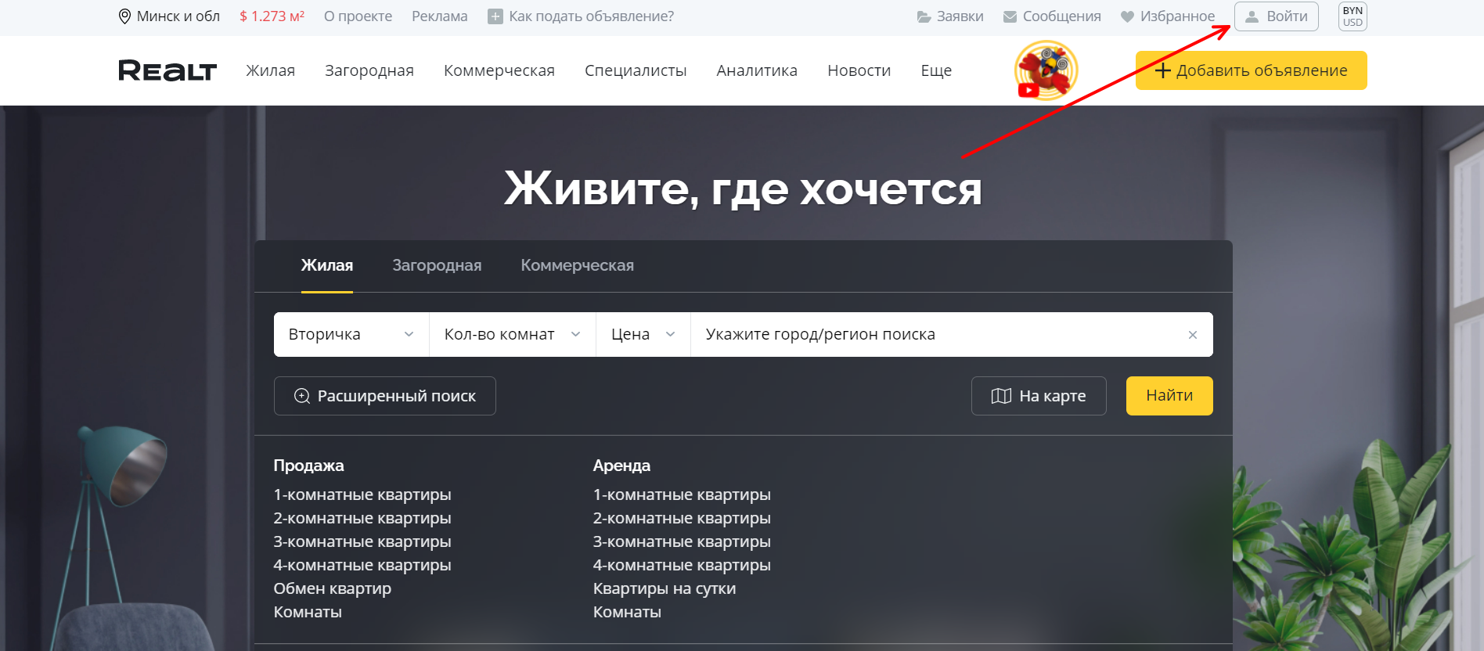Click Добавить объявление button
The image size is (1484, 651).
tap(1251, 70)
